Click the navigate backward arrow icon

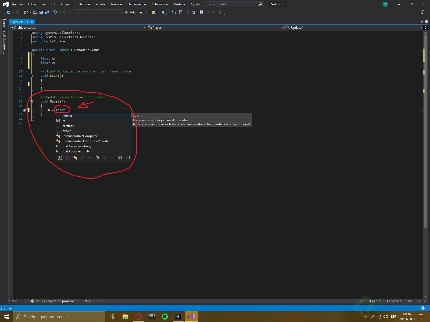pyautogui.click(x=9, y=12)
